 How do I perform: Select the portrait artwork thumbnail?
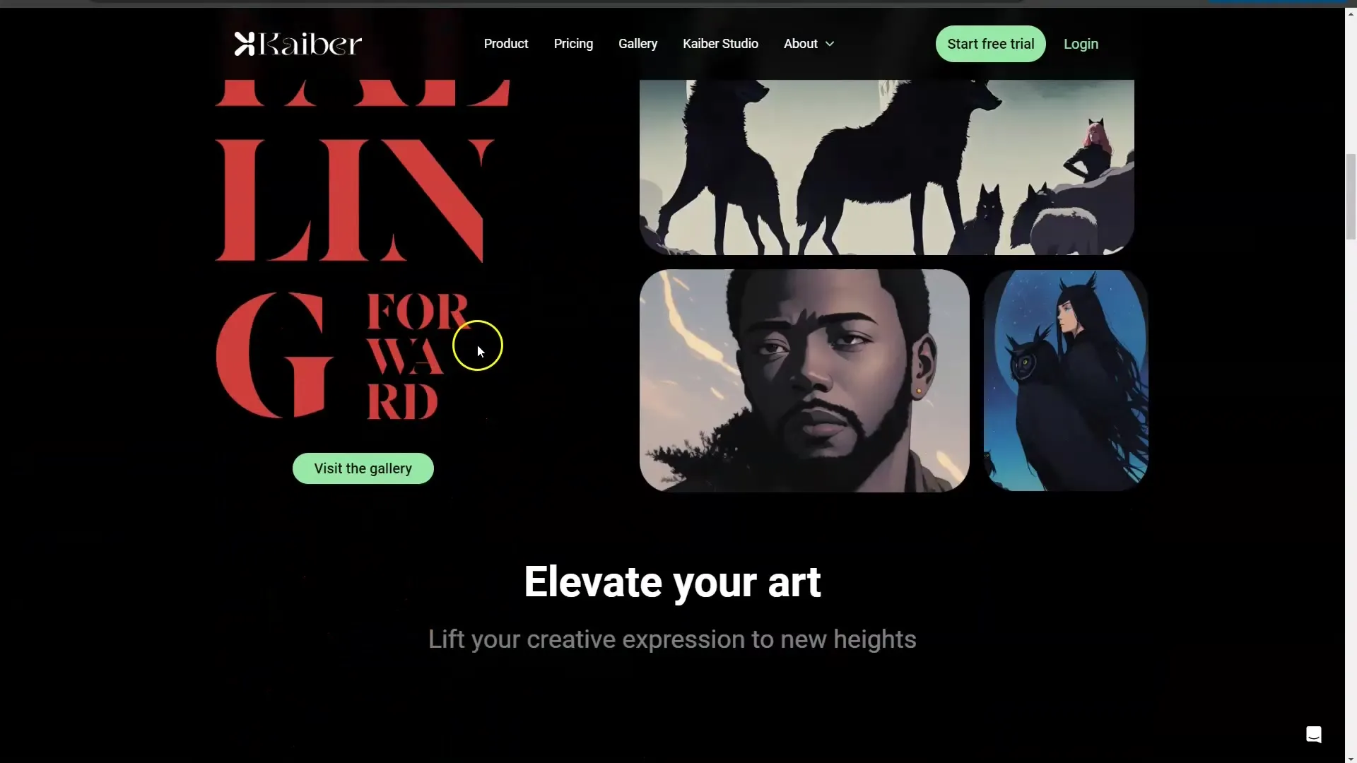[x=804, y=380]
